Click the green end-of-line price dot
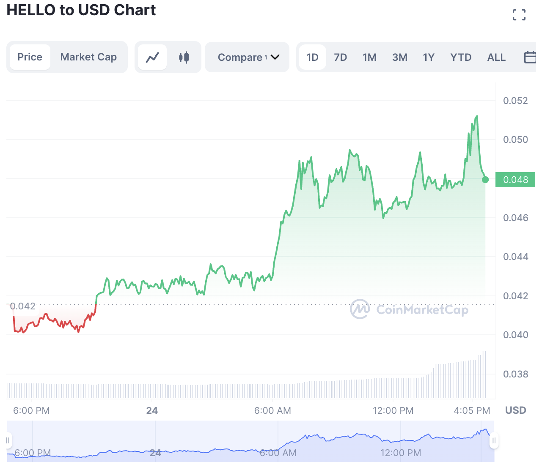 pyautogui.click(x=485, y=180)
